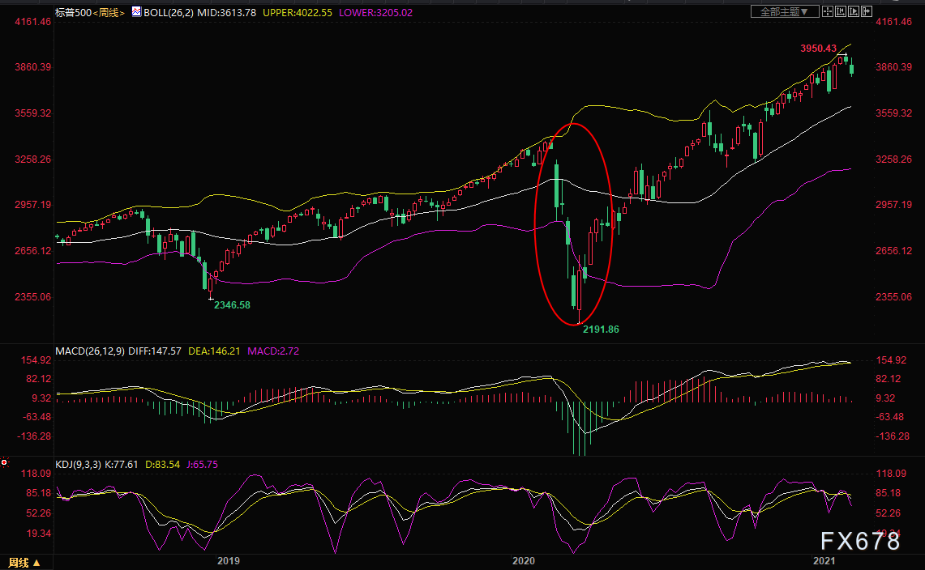
Task: Click the MACD(26,12,9) indicator label
Action: [x=90, y=351]
